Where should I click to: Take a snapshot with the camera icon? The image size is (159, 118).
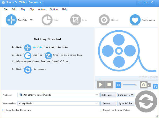coord(143,85)
